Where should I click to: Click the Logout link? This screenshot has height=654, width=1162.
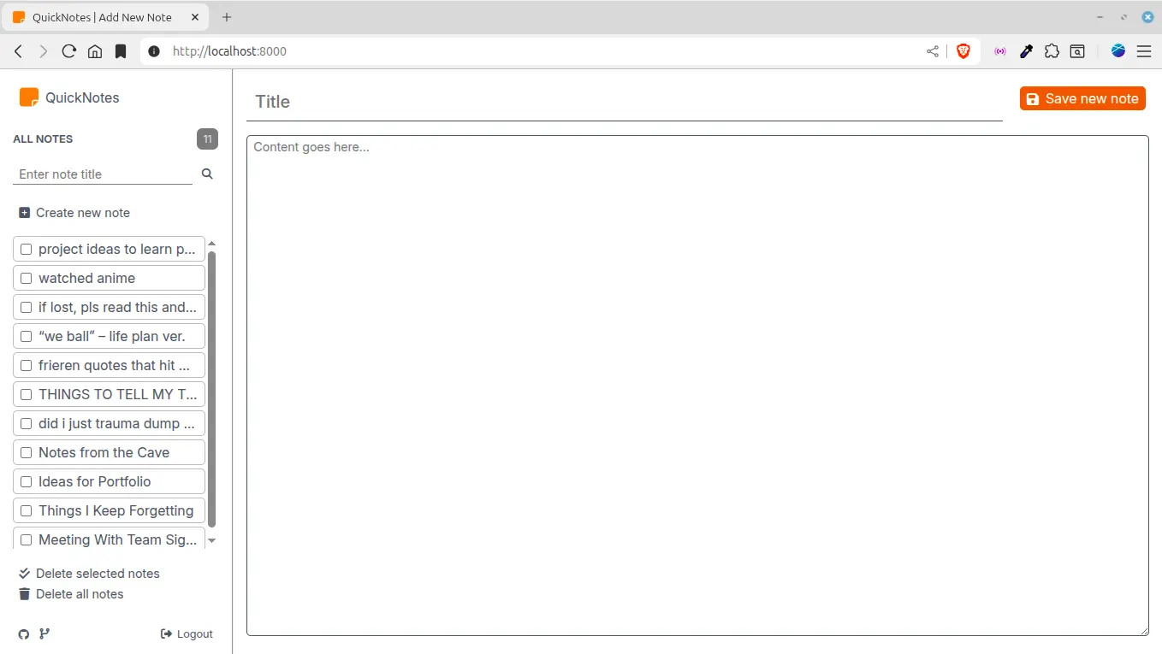187,633
